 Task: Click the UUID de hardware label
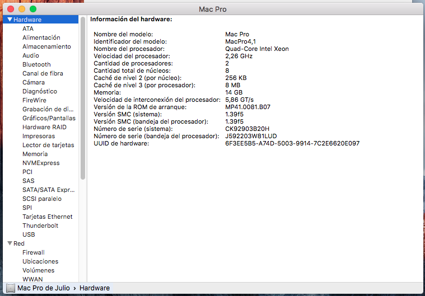coord(122,143)
